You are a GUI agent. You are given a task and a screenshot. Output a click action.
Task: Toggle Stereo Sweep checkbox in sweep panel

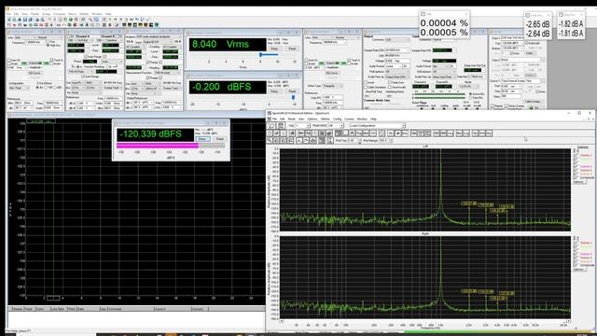[507, 105]
